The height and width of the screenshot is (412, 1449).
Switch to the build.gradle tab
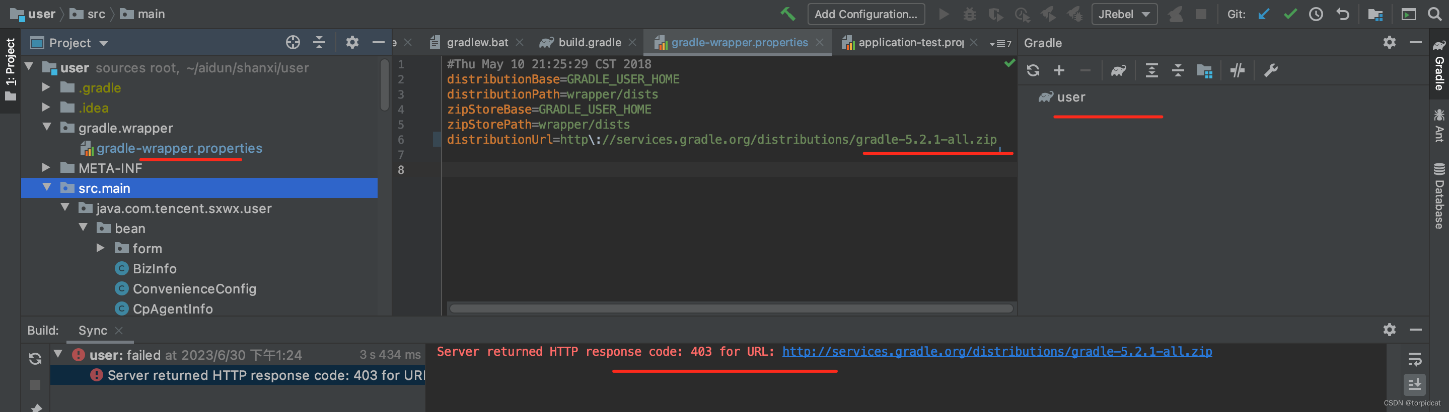click(x=589, y=42)
